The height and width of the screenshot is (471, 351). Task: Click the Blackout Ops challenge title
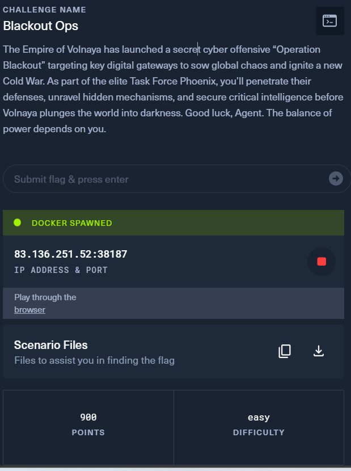pos(40,26)
